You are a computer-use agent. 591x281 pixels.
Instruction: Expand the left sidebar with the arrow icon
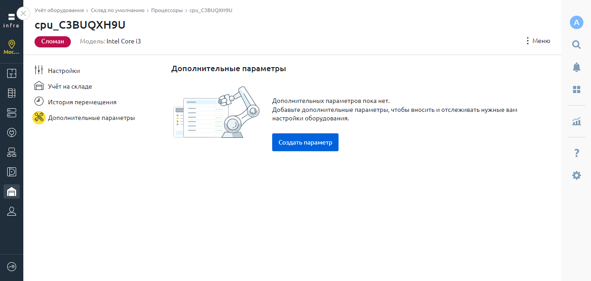pos(12,267)
